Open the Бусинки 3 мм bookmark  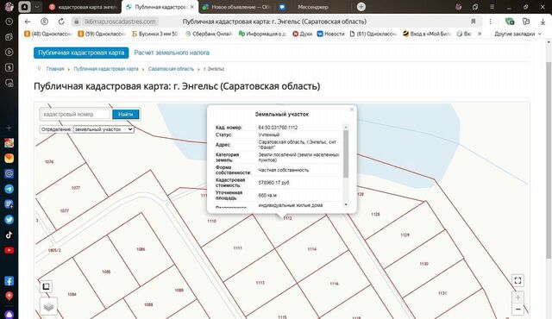point(155,34)
